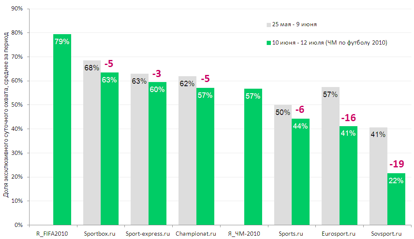Click the -16 difference label above Eurosport.ru
Screen dimensions: 414x239
coord(348,117)
